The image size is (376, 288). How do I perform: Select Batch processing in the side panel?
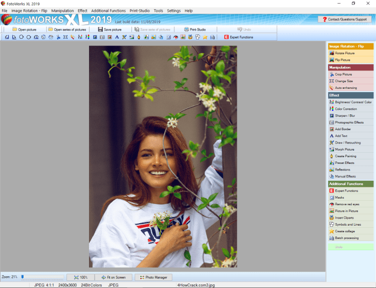point(350,238)
